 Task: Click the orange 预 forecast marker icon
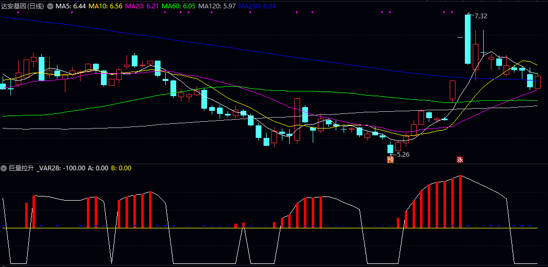[x=390, y=160]
